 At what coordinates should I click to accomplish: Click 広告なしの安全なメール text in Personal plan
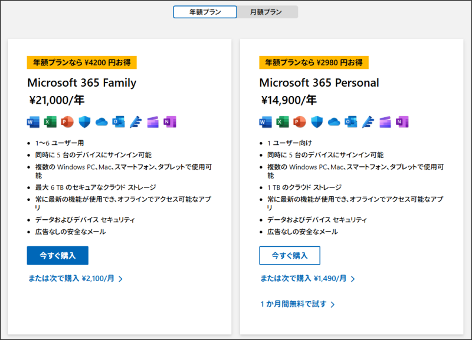coord(303,232)
